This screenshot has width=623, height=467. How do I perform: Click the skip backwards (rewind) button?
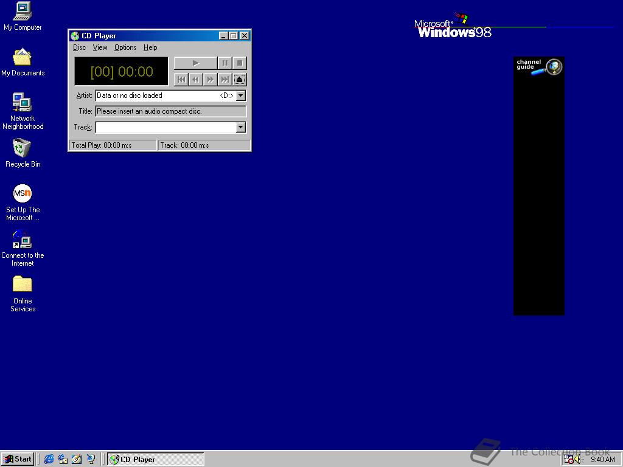195,80
